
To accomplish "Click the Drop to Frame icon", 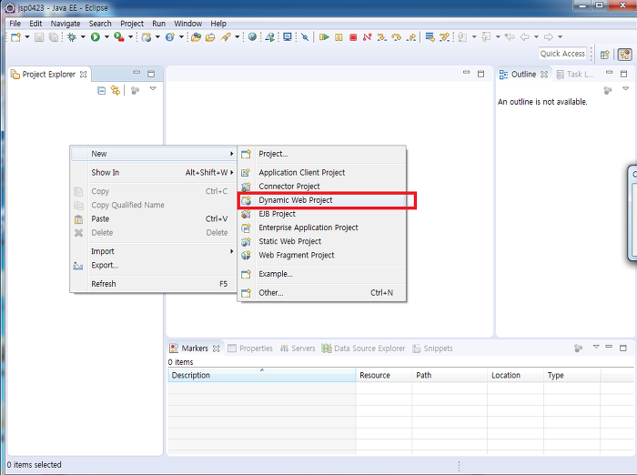I will 430,37.
